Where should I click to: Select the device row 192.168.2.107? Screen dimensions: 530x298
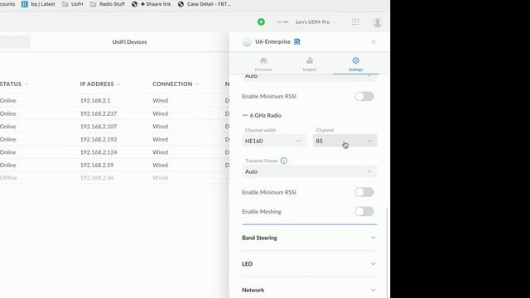(x=114, y=127)
